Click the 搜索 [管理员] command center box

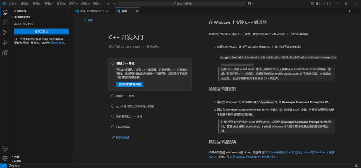[182, 4]
